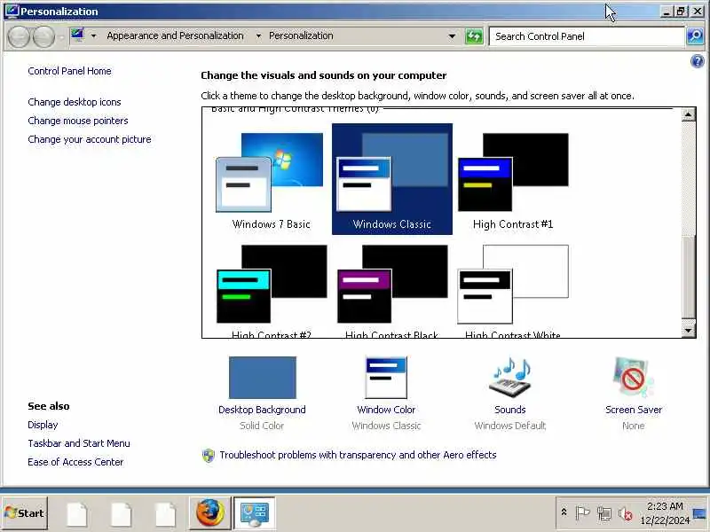Screen dimensions: 710x532
Task: Apply the High Contrast #1 theme
Action: pyautogui.click(x=513, y=179)
